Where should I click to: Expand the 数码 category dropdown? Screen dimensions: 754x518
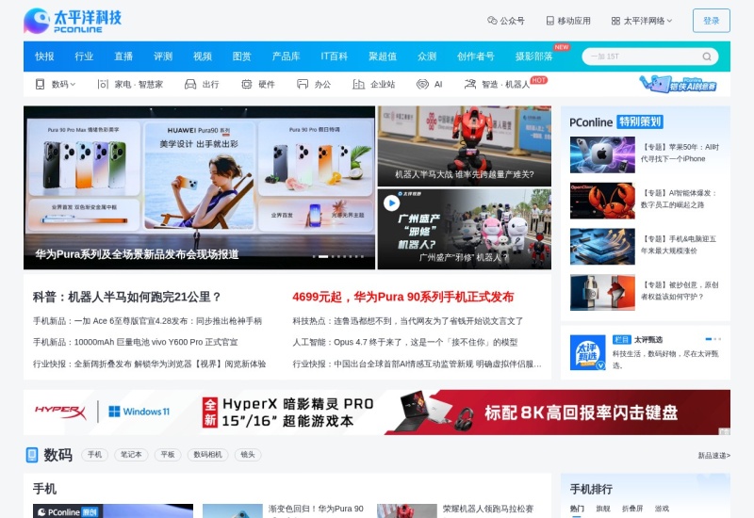click(56, 84)
